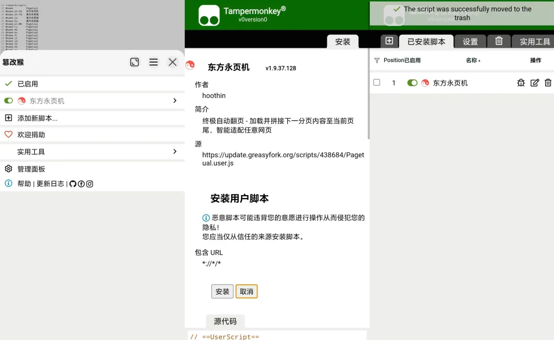Open the hamburger menu in the 篡改猴 popup

point(153,62)
